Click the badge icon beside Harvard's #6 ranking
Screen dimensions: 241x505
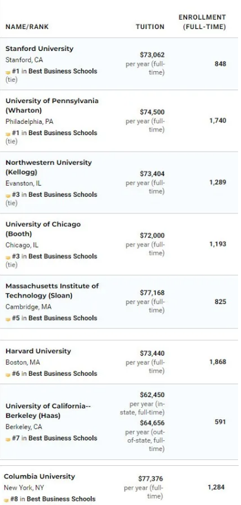coord(8,375)
